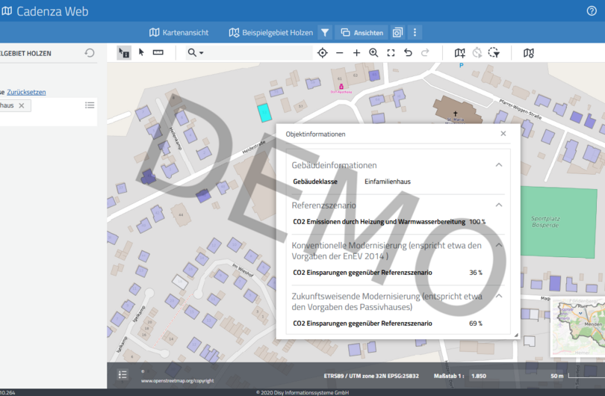Open the Beispielgebiet Holzen tab
This screenshot has width=605, height=396.
click(x=271, y=32)
